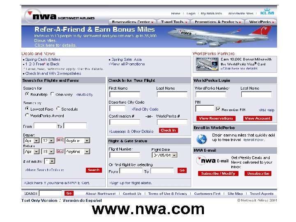Focus the Departure City Code field

[x=117, y=109]
